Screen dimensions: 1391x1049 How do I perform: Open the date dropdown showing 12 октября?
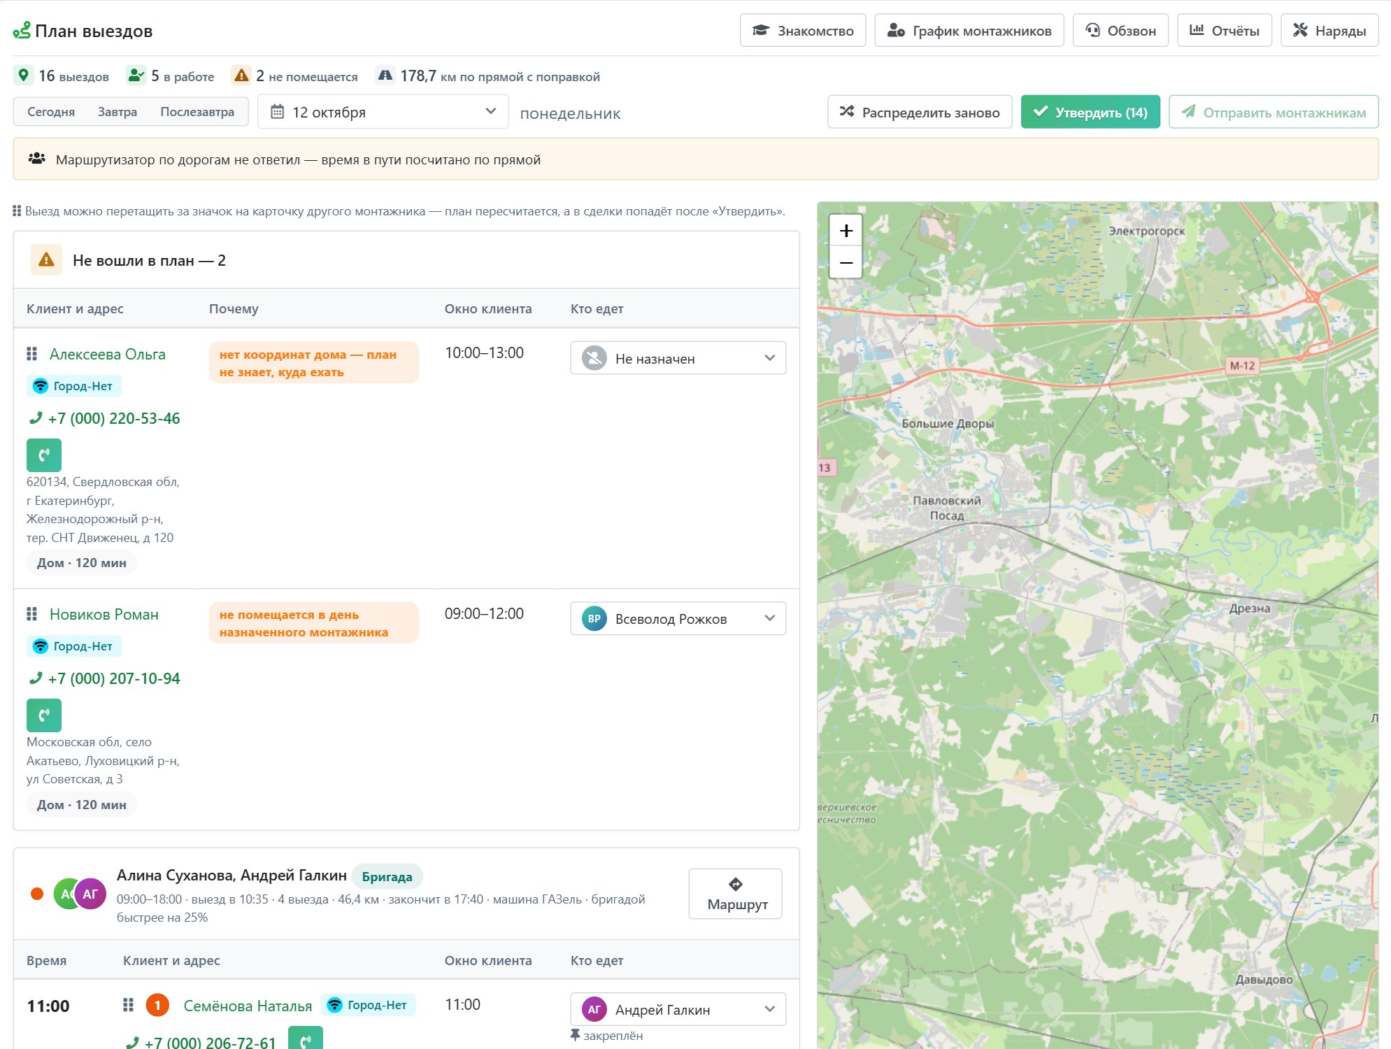[x=383, y=112]
